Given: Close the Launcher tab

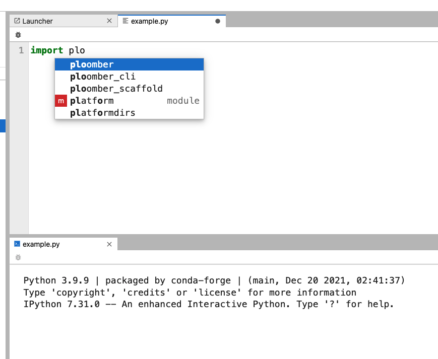Looking at the screenshot, I should click(x=109, y=21).
